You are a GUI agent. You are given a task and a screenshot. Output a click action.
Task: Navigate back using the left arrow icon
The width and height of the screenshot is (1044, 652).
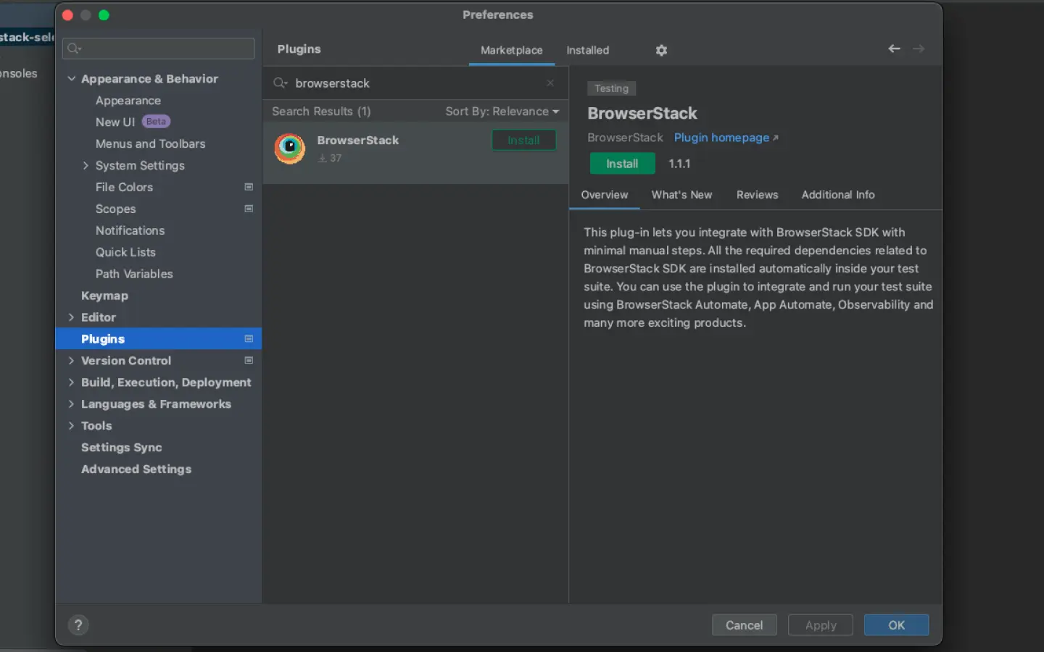(893, 49)
